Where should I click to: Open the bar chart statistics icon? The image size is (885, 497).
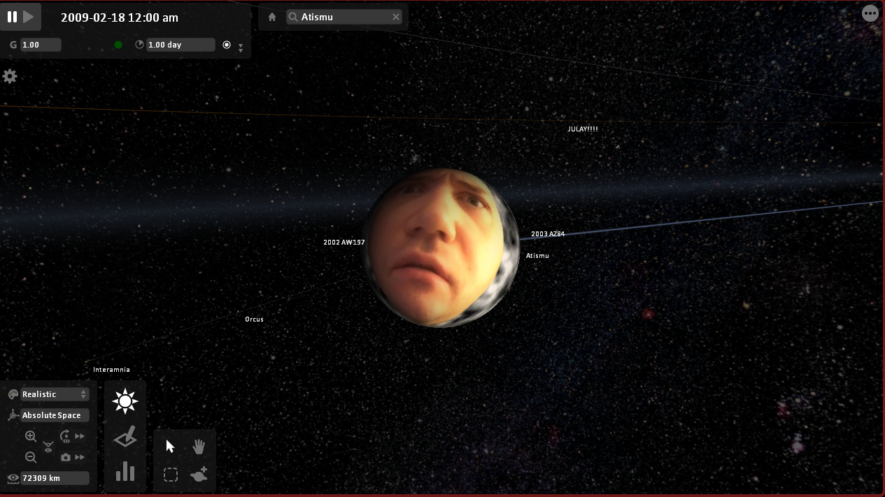[x=125, y=471]
